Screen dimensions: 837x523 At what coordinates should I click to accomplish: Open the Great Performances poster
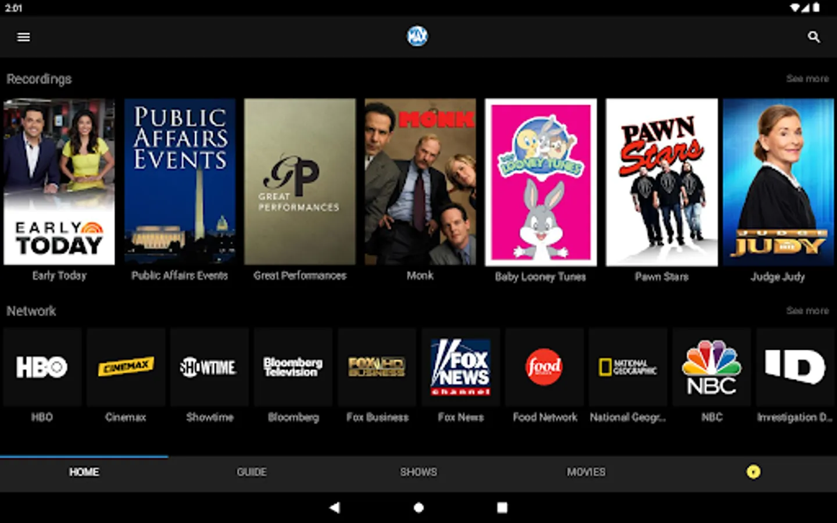(x=300, y=182)
